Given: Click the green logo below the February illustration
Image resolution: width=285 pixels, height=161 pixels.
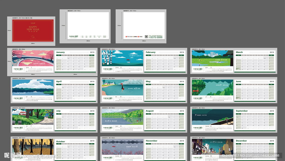Looking at the screenshot, I should (108, 69).
